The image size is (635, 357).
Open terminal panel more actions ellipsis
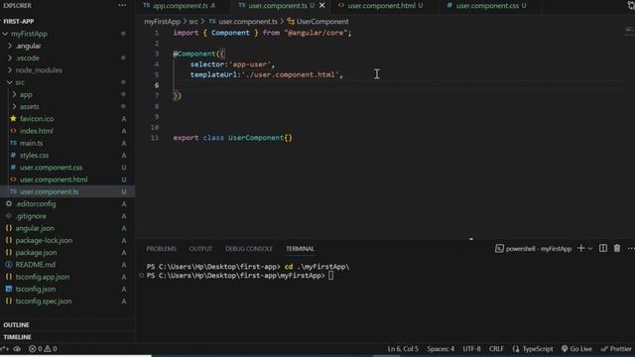631,248
